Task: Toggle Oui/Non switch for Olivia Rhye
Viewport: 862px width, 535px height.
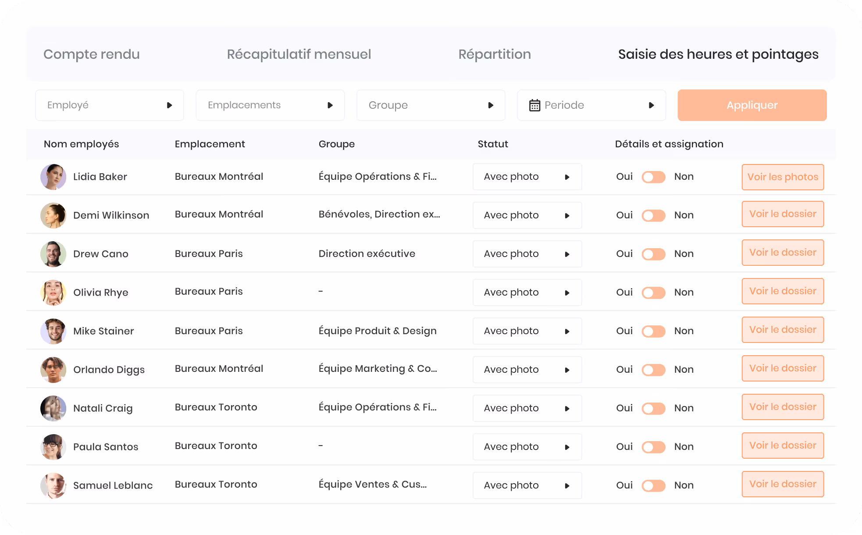Action: tap(653, 292)
